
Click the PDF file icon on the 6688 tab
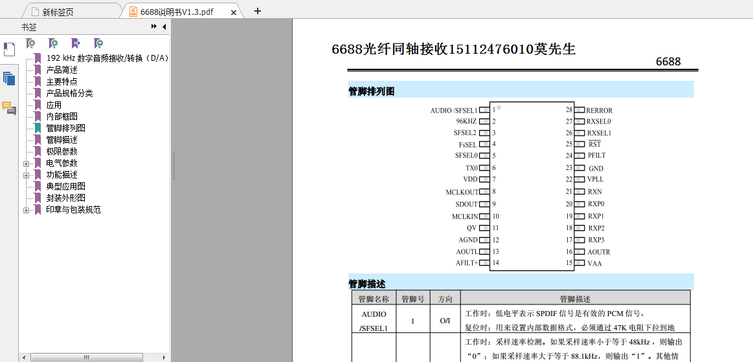(x=132, y=12)
